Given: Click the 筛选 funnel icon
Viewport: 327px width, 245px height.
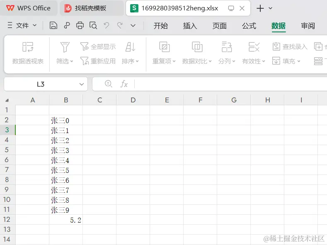Looking at the screenshot, I should tap(65, 47).
